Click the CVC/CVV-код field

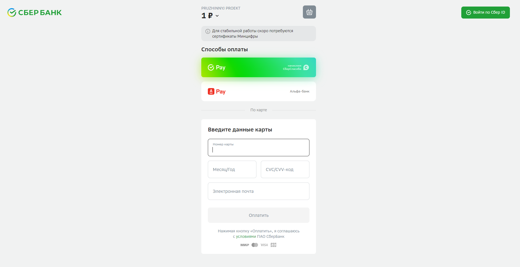285,169
